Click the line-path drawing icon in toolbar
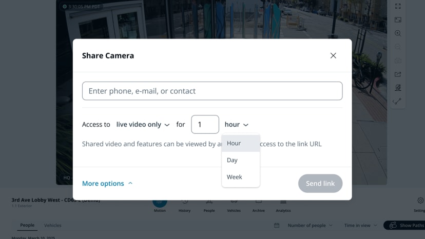 coord(397,102)
